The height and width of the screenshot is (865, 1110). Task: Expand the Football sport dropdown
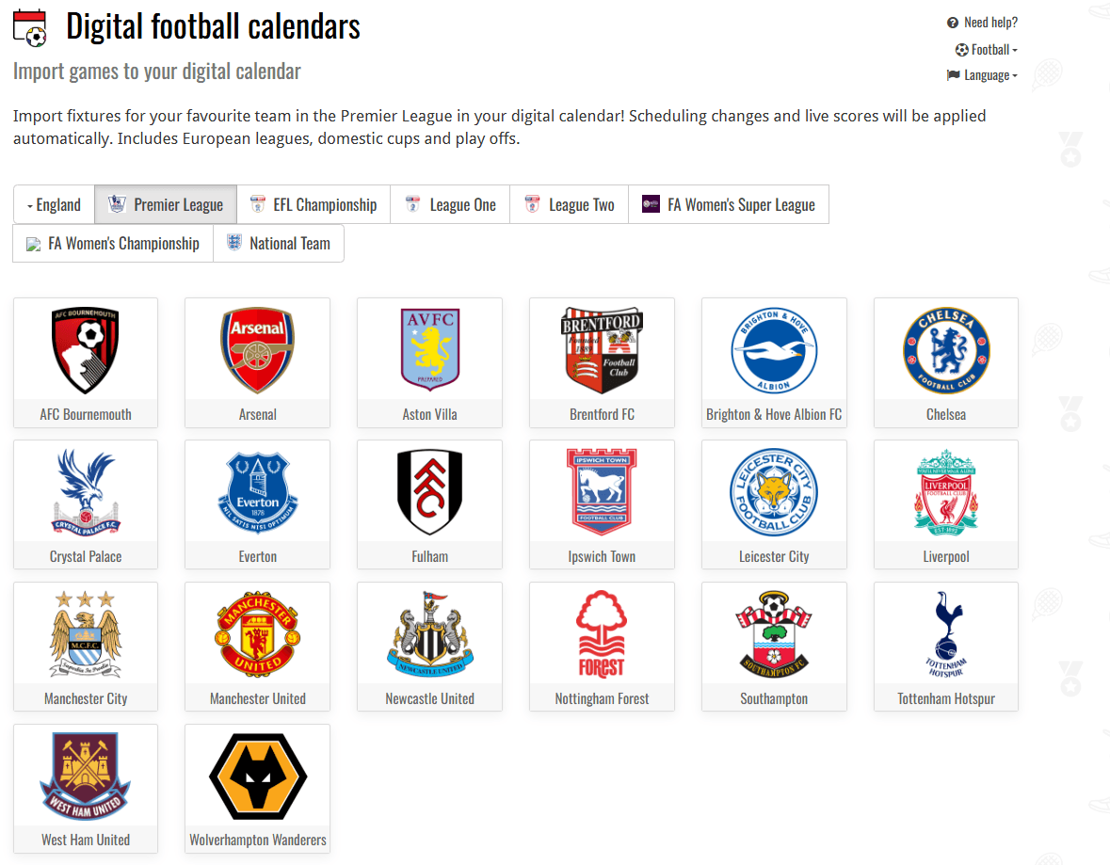[986, 50]
